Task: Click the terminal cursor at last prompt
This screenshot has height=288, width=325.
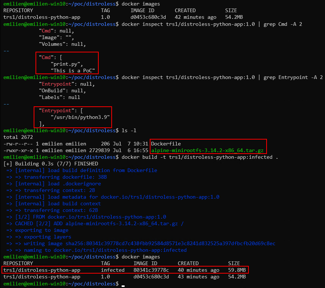Action: pyautogui.click(x=123, y=286)
